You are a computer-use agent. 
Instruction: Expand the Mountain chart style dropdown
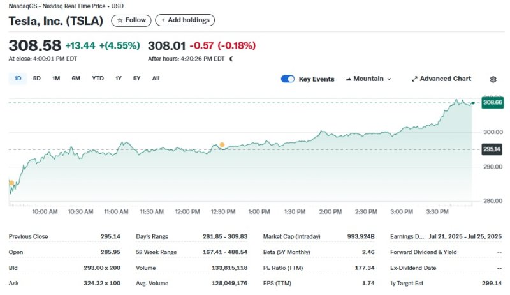click(x=368, y=79)
